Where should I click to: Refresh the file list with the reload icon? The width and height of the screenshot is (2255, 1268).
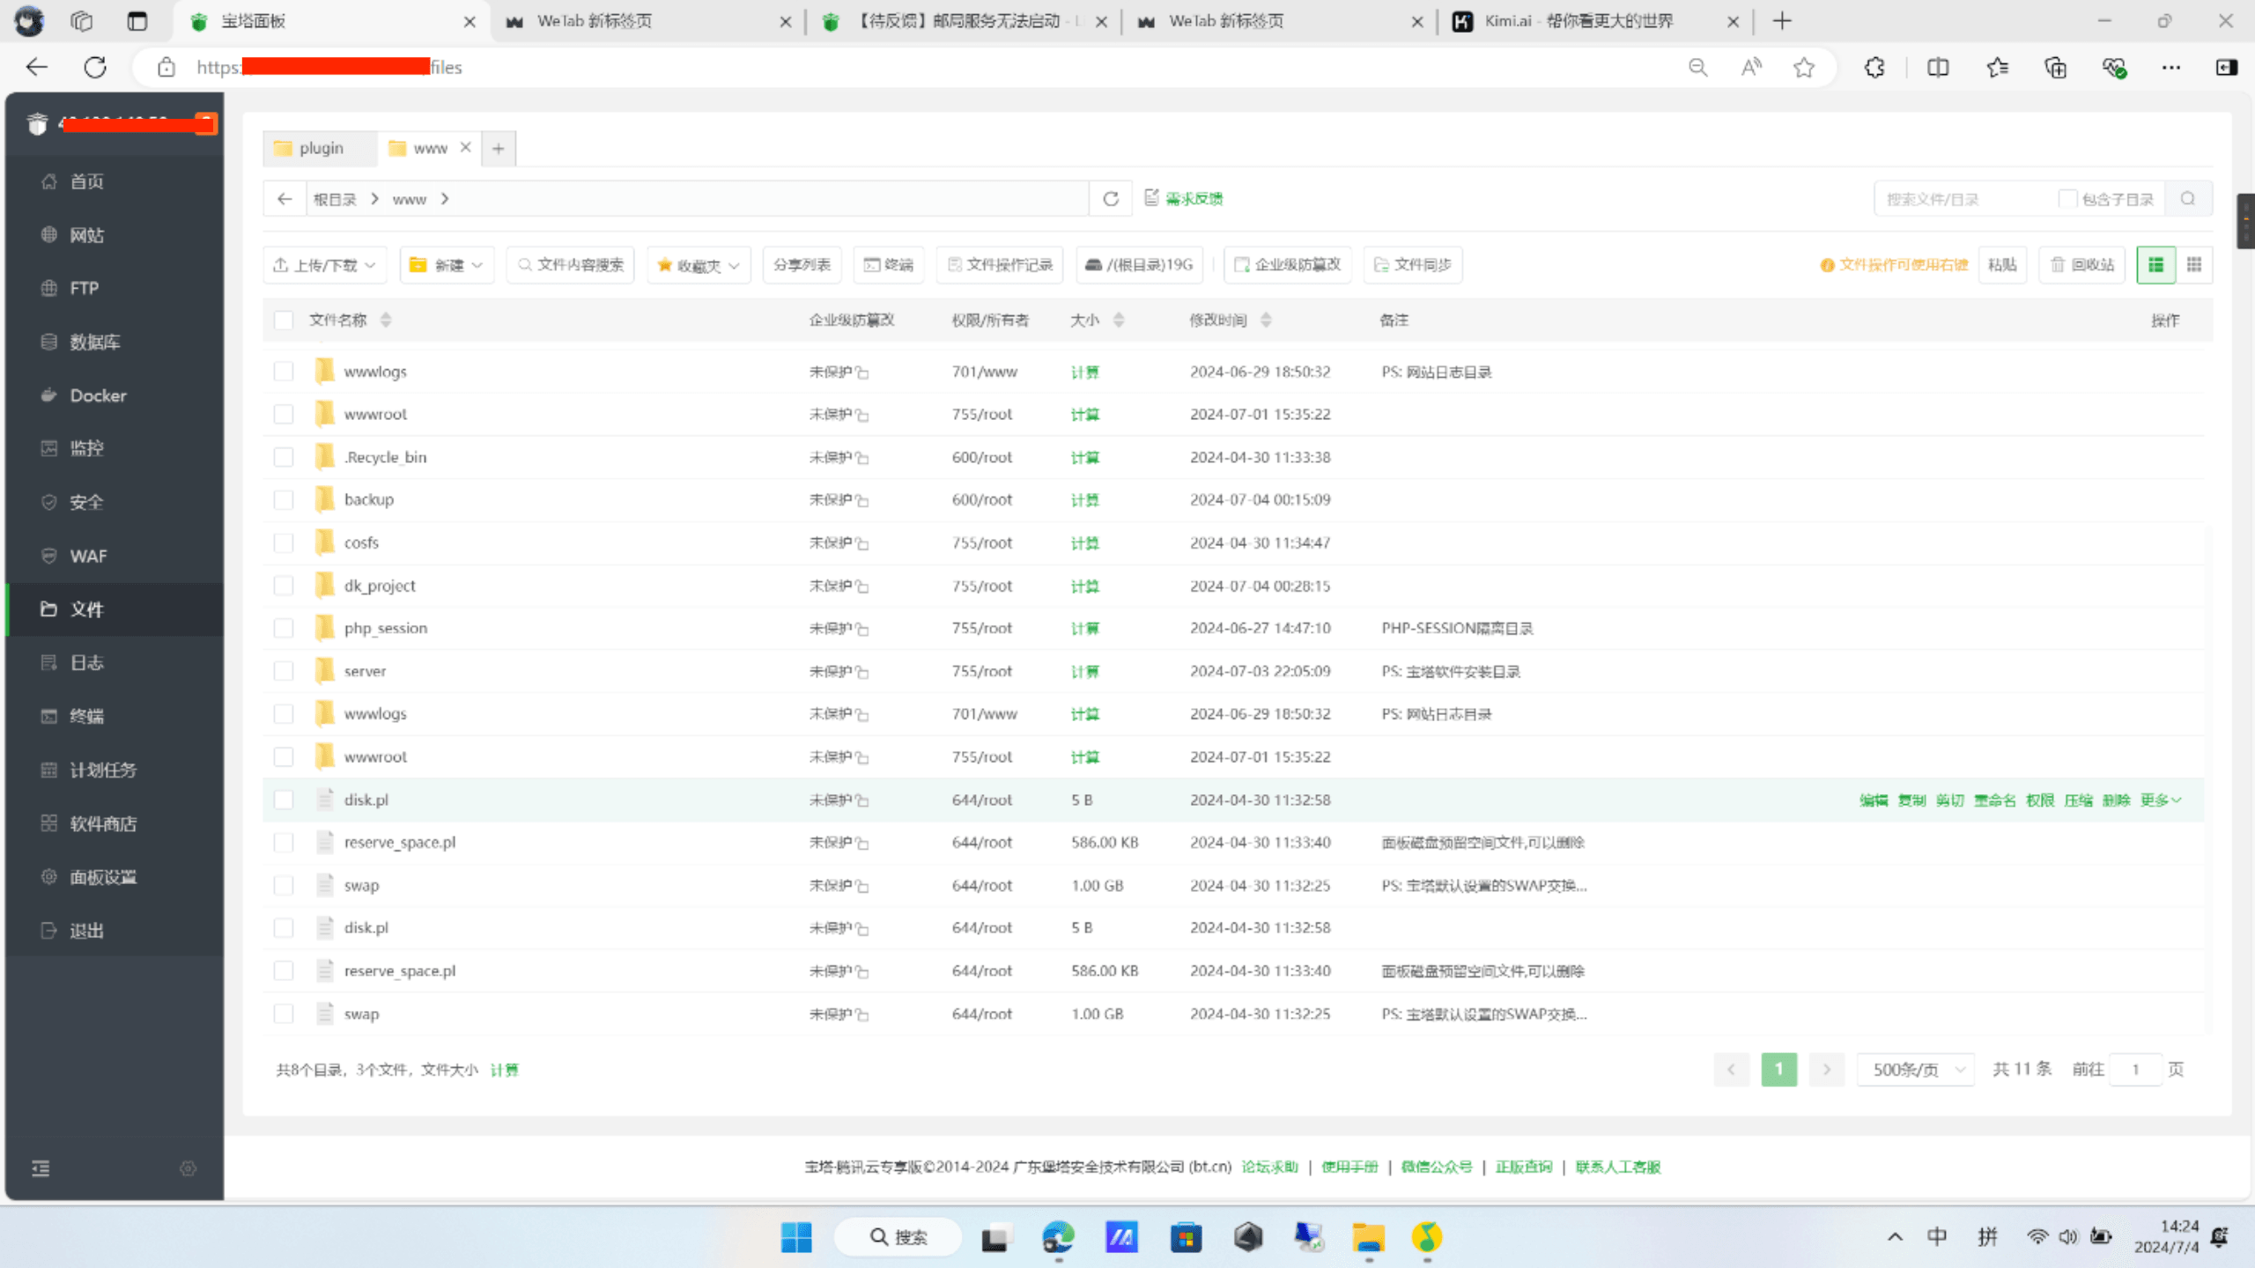(1111, 199)
